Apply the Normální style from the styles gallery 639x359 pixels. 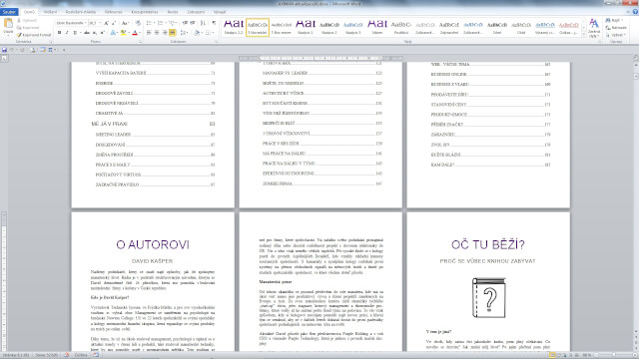[258, 27]
